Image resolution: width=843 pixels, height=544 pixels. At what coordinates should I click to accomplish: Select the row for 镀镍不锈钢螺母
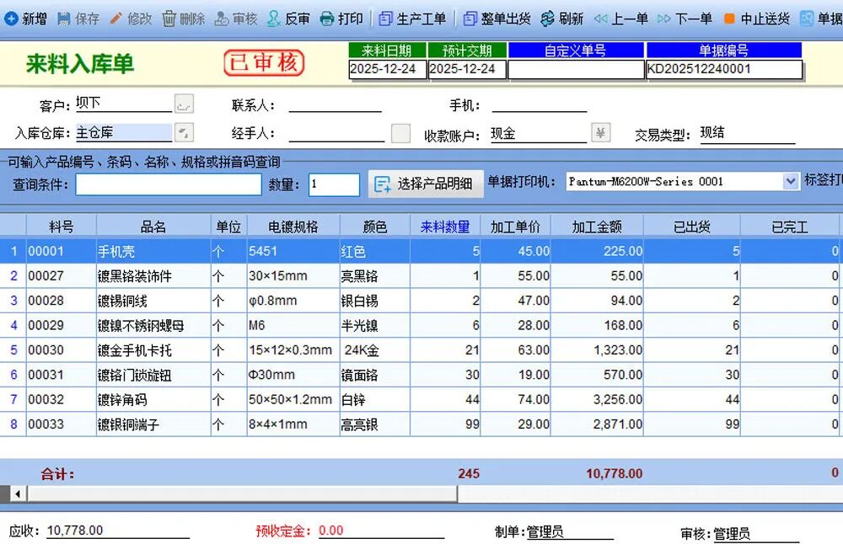click(421, 325)
